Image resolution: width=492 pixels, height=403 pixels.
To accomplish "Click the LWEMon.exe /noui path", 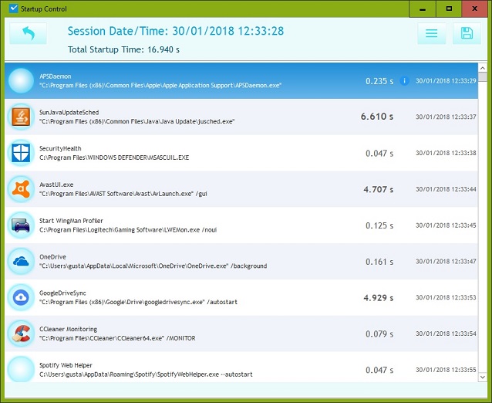I will pyautogui.click(x=128, y=230).
